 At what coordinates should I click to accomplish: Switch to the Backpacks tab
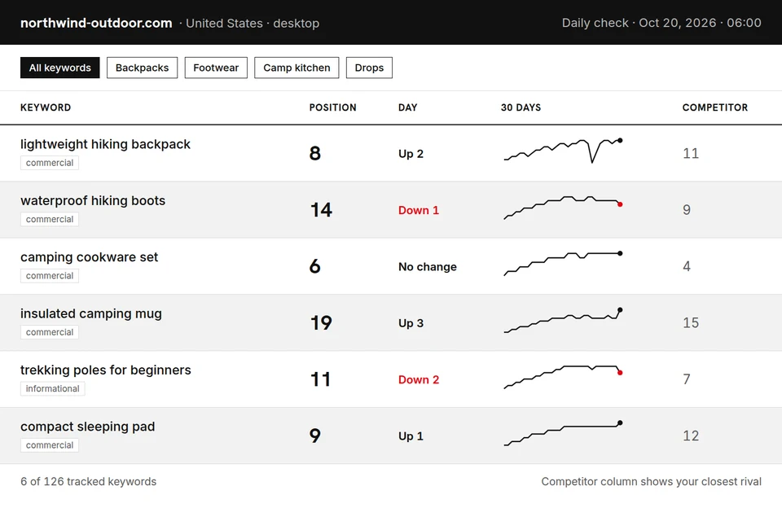pyautogui.click(x=142, y=68)
